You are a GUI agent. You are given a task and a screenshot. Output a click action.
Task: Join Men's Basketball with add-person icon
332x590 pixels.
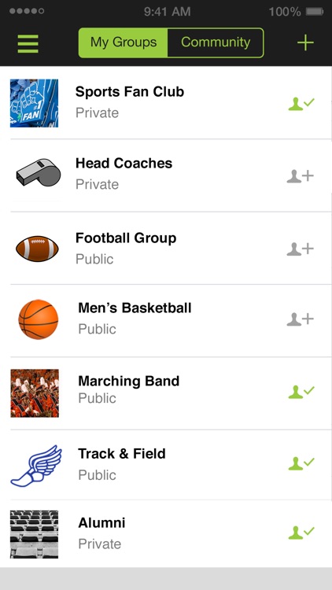[300, 319]
